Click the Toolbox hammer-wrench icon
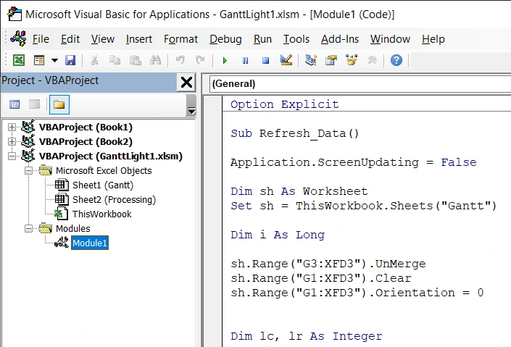Screen dimensions: 511x347 (372, 60)
